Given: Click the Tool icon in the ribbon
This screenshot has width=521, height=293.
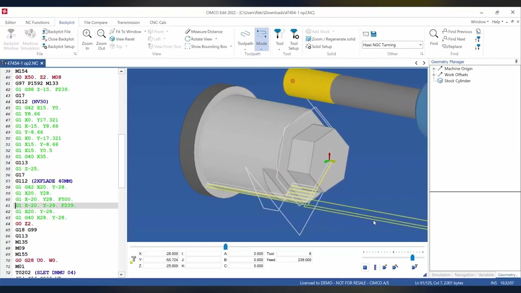Looking at the screenshot, I should click(279, 34).
